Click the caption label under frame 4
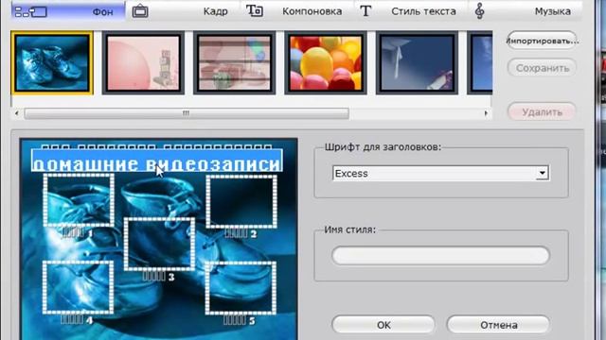 pyautogui.click(x=77, y=319)
